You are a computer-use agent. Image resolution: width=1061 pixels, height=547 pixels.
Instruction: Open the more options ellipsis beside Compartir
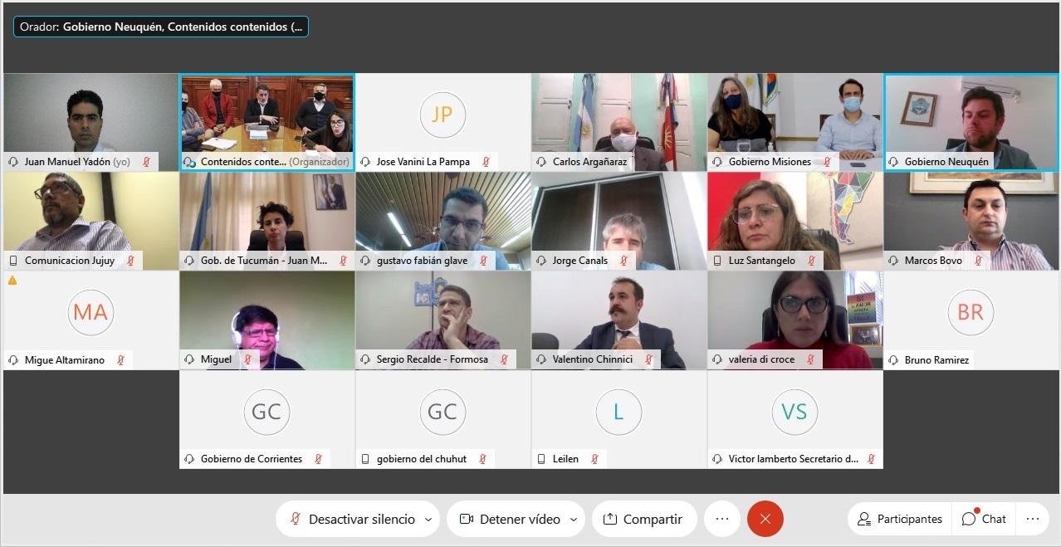point(721,519)
